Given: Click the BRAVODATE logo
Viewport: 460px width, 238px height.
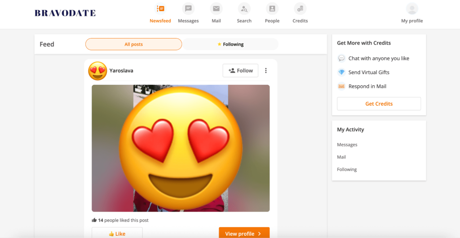Looking at the screenshot, I should pos(65,13).
